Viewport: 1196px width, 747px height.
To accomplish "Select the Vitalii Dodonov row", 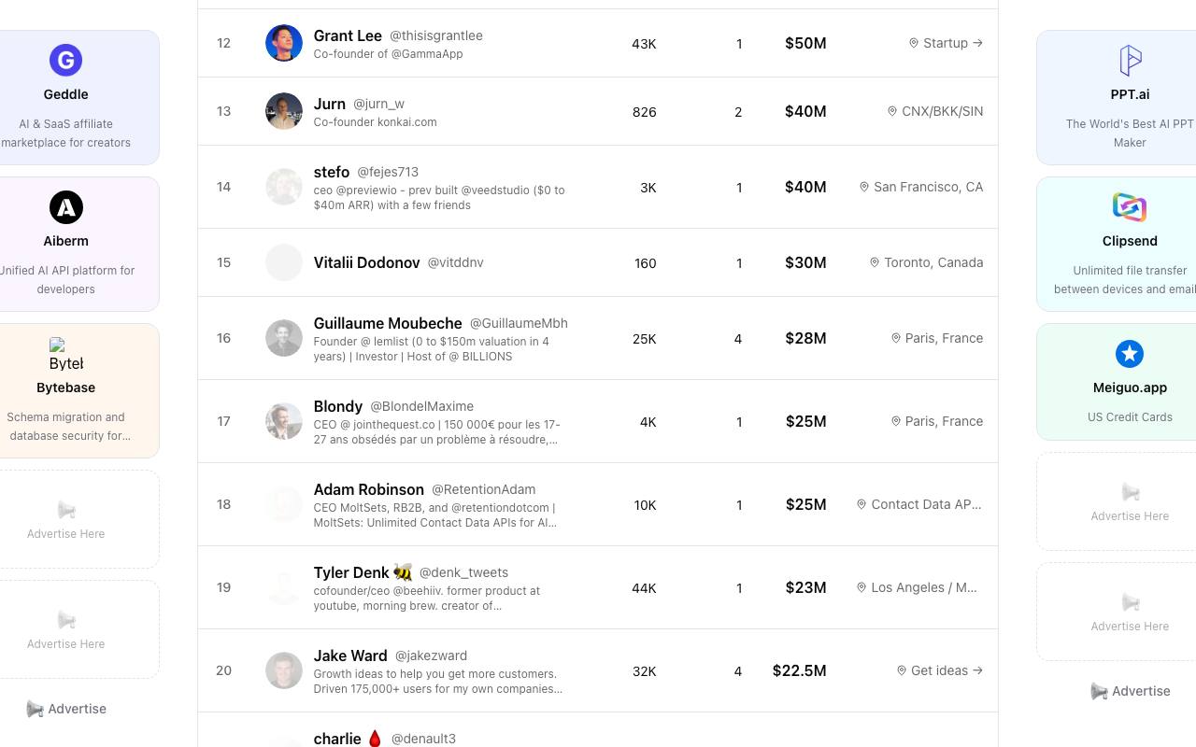I will point(598,262).
